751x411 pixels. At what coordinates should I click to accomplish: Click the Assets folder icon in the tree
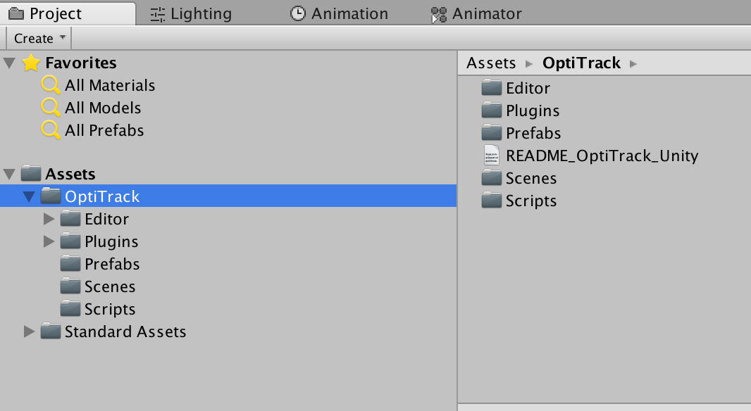click(x=31, y=174)
